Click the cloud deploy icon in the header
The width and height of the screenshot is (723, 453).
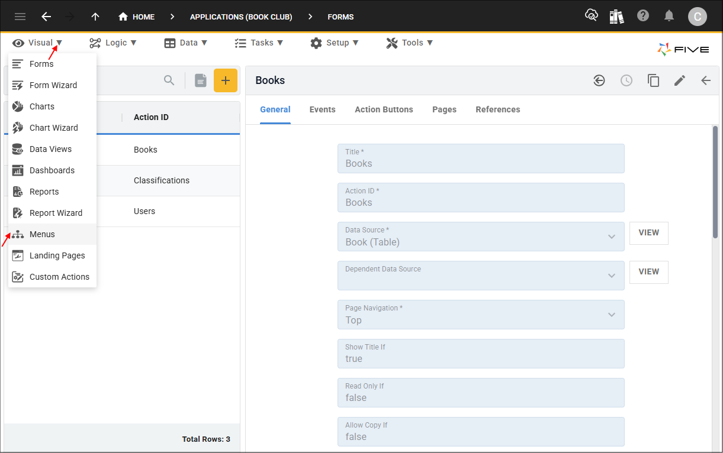click(x=591, y=16)
